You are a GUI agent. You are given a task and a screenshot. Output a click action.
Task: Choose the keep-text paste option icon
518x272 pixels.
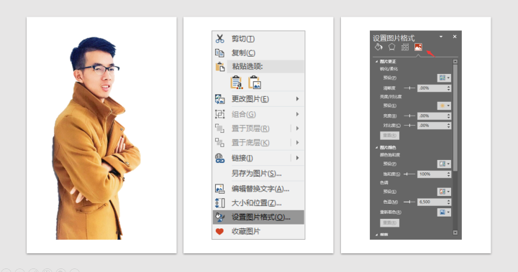[x=237, y=83]
